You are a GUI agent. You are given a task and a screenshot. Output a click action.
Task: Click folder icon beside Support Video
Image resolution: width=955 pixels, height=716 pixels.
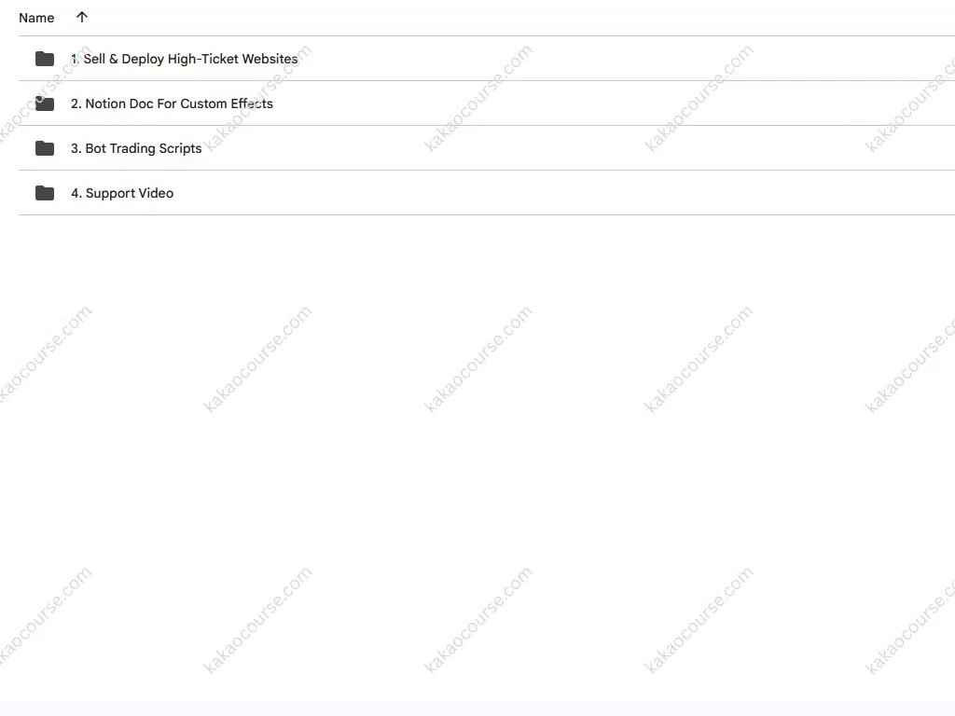point(45,193)
